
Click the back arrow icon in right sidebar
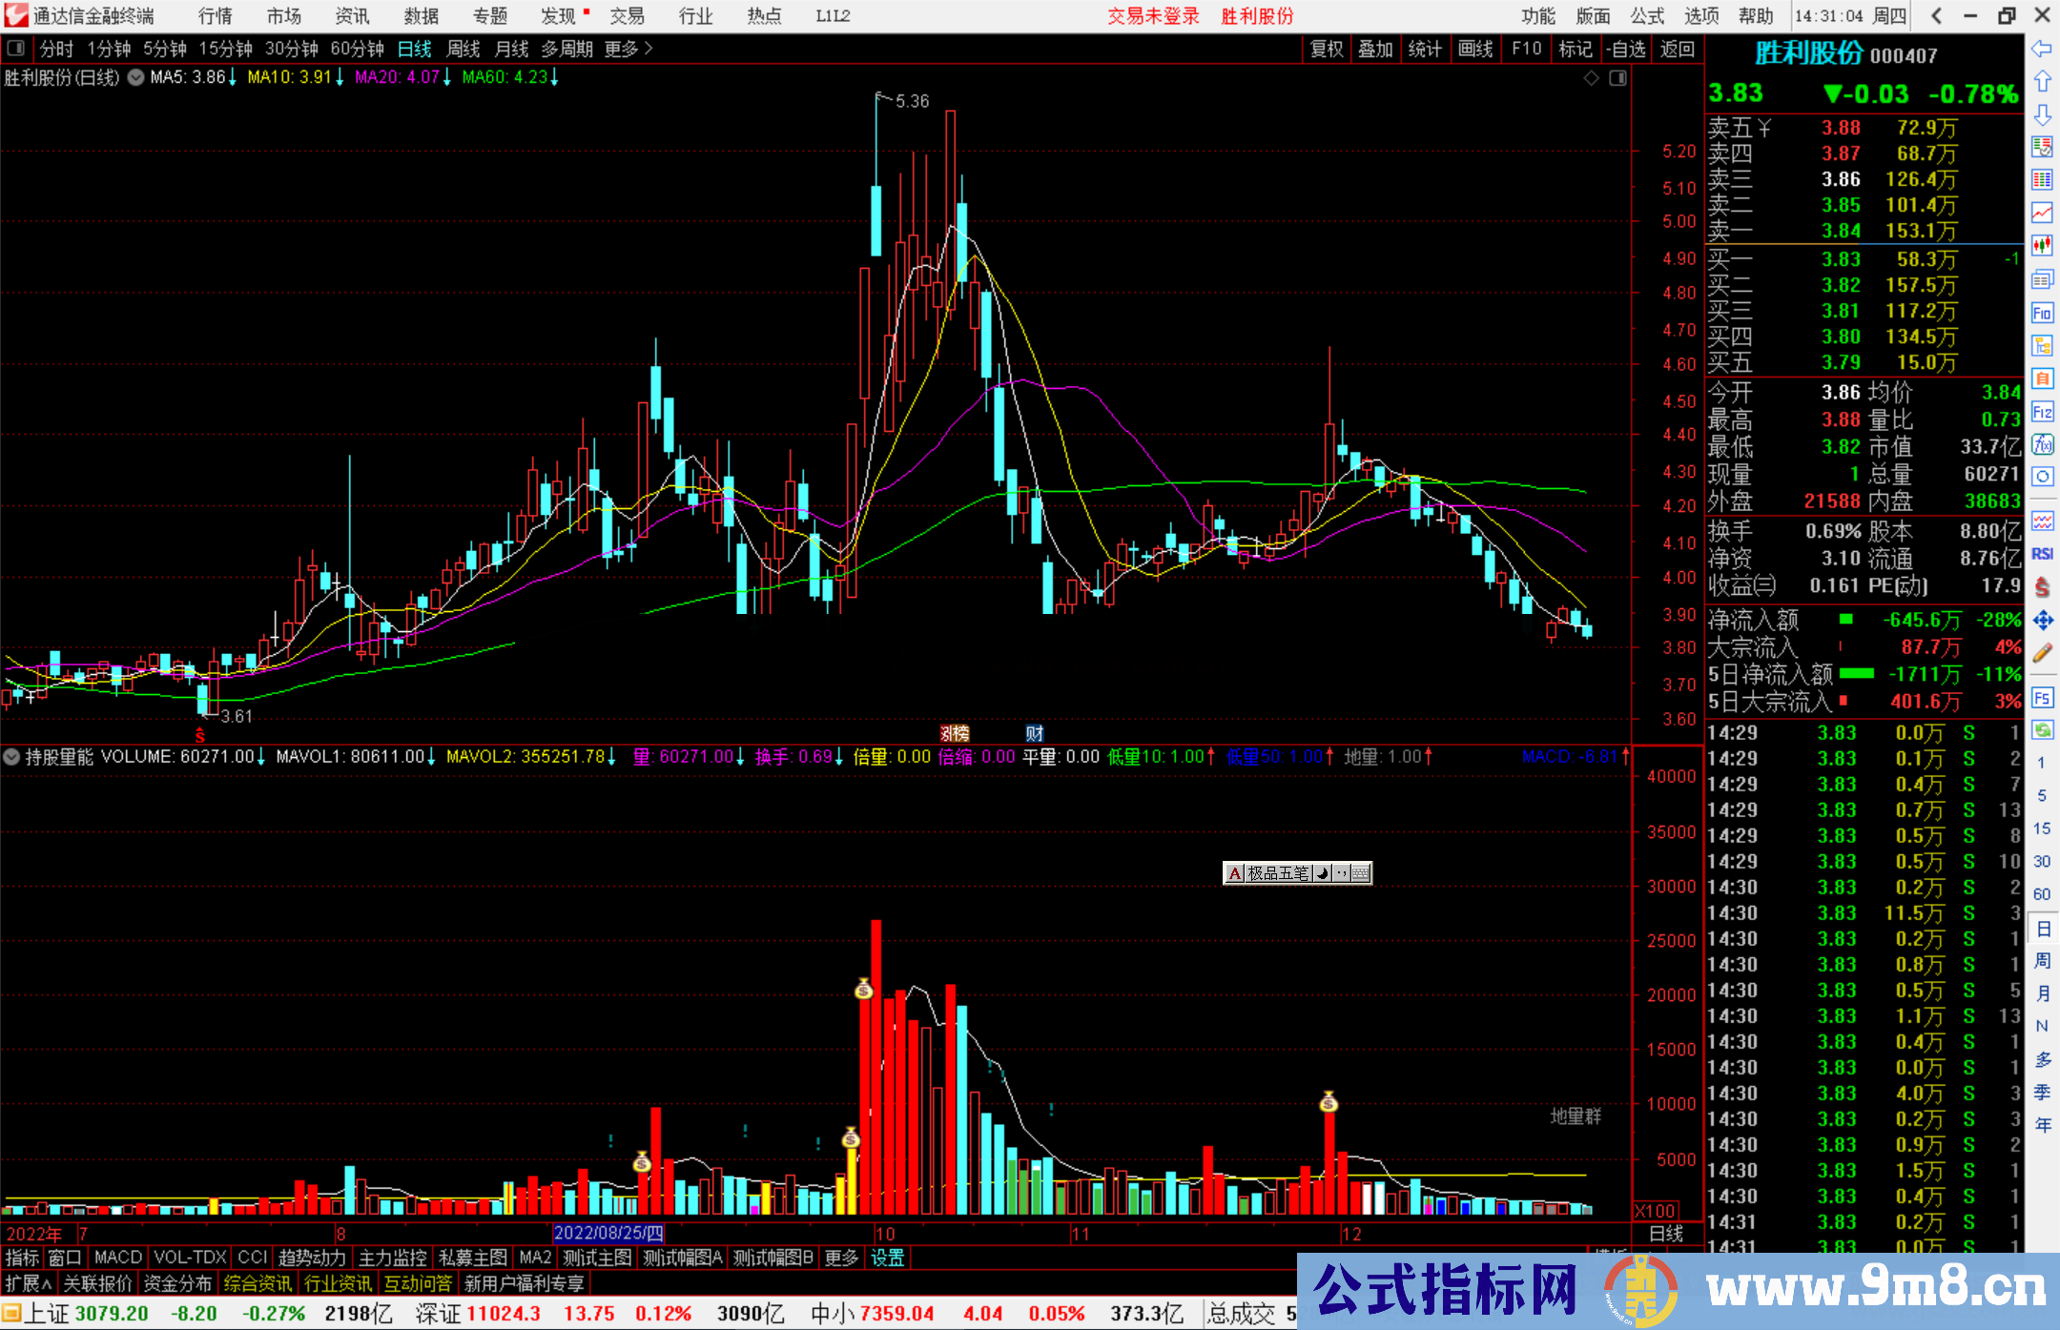click(x=2042, y=49)
